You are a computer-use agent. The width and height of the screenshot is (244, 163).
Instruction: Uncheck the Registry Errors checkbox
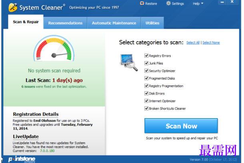click(x=146, y=56)
